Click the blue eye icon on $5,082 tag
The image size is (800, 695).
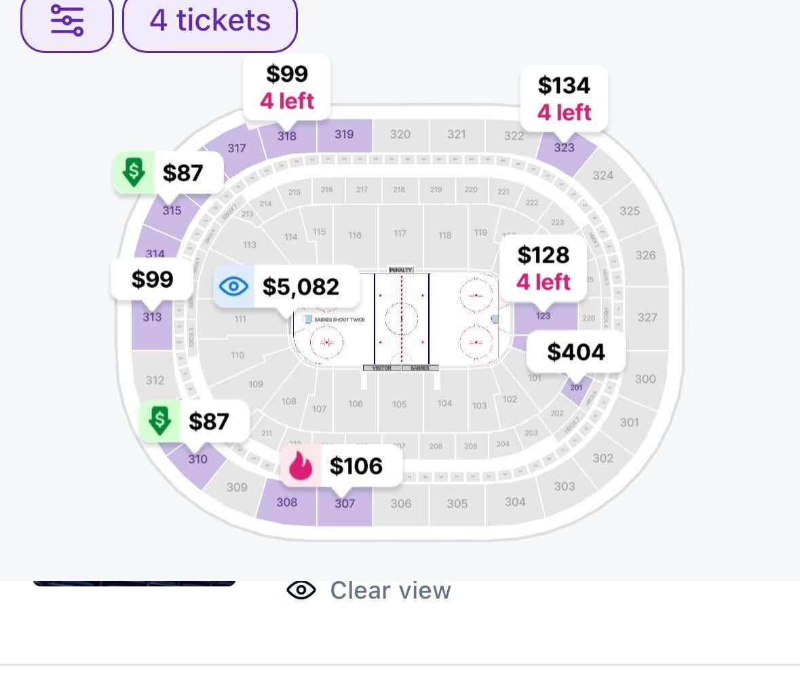coord(233,286)
